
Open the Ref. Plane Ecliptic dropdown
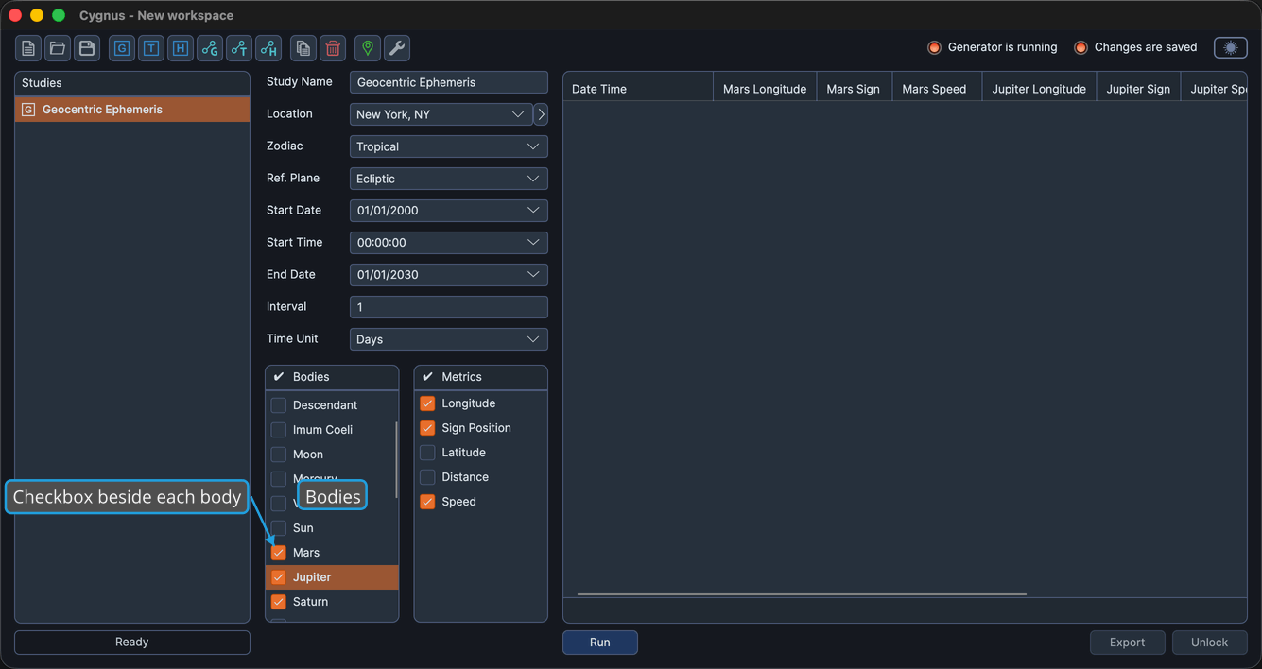tap(448, 179)
